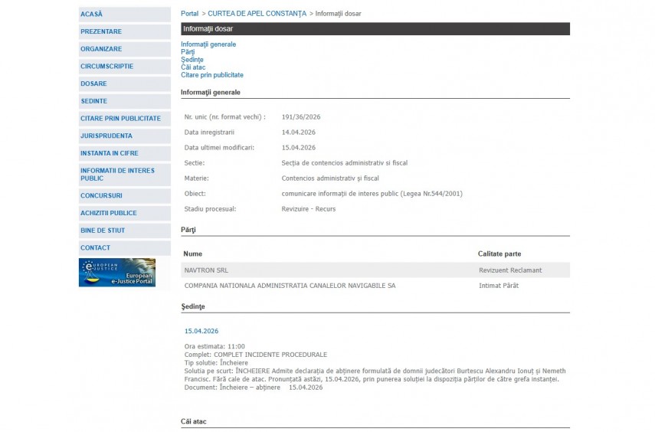Open the 15.04.2026 hearing date link
Screen dimensions: 655x432
[201, 332]
